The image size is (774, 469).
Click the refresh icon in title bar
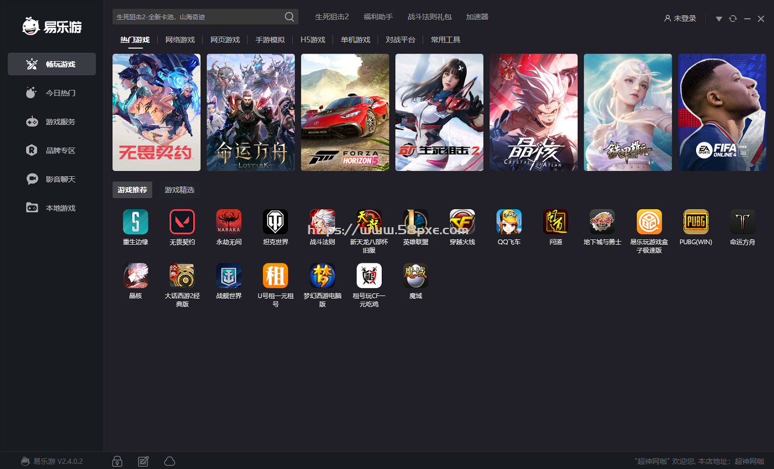733,19
